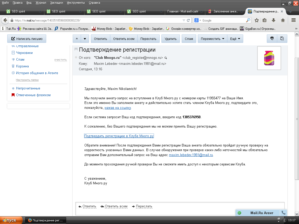The image size is (299, 224).
Task: Click the top Ответить всем button
Action: point(124,39)
